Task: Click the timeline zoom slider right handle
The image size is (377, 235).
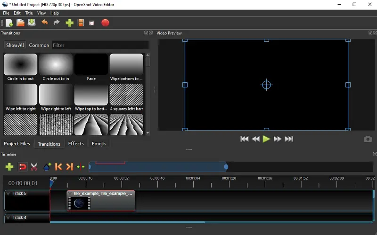Action: tap(226, 167)
